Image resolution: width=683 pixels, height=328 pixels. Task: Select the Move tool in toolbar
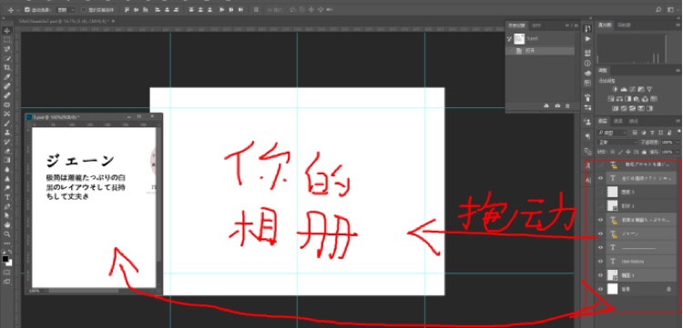[7, 31]
